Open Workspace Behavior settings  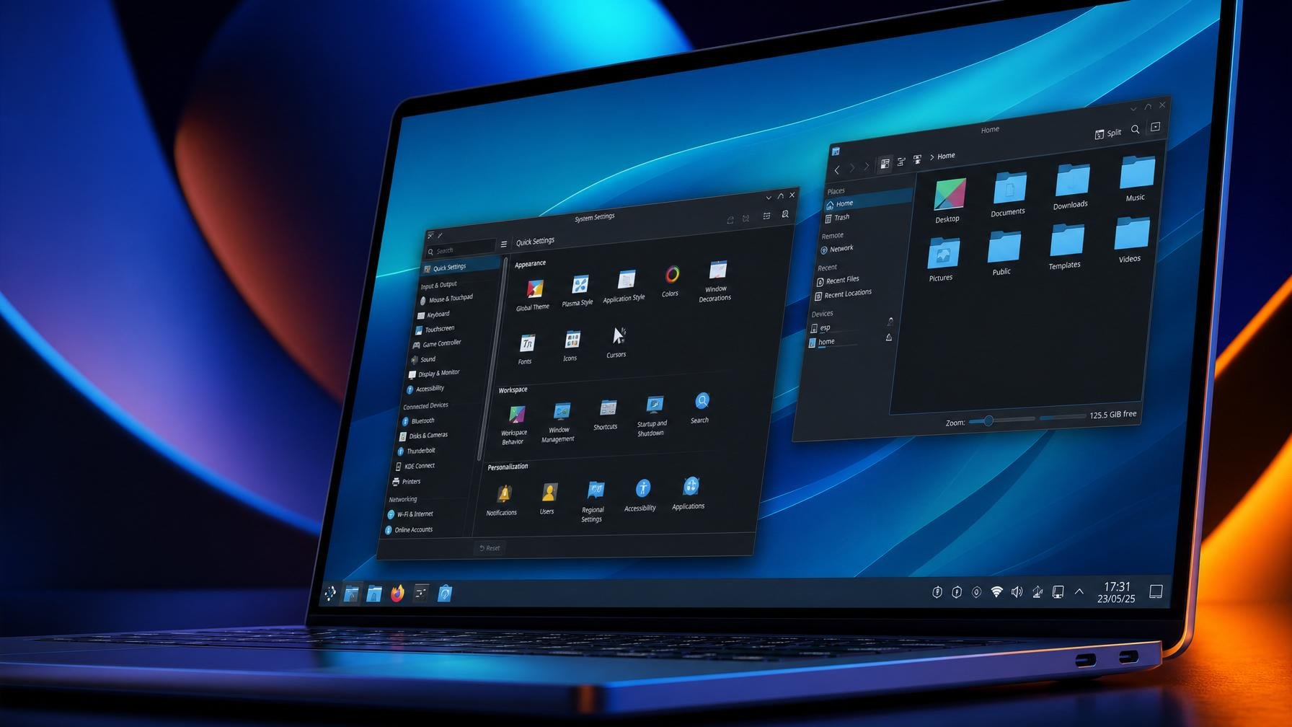pyautogui.click(x=515, y=424)
